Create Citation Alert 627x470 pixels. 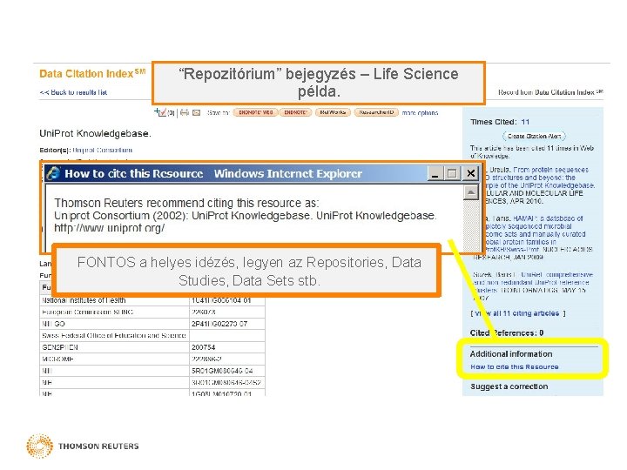534,137
